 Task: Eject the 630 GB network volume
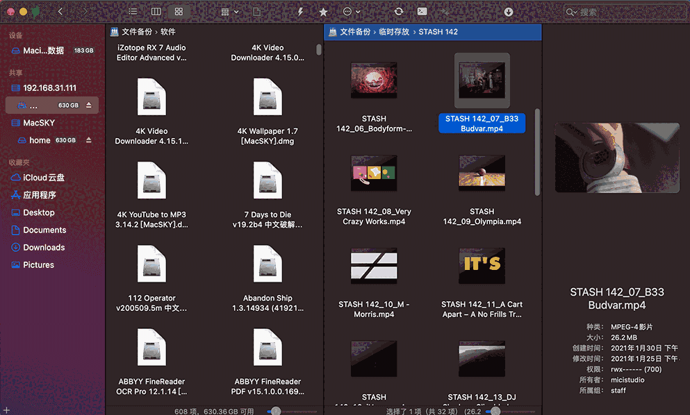(89, 105)
